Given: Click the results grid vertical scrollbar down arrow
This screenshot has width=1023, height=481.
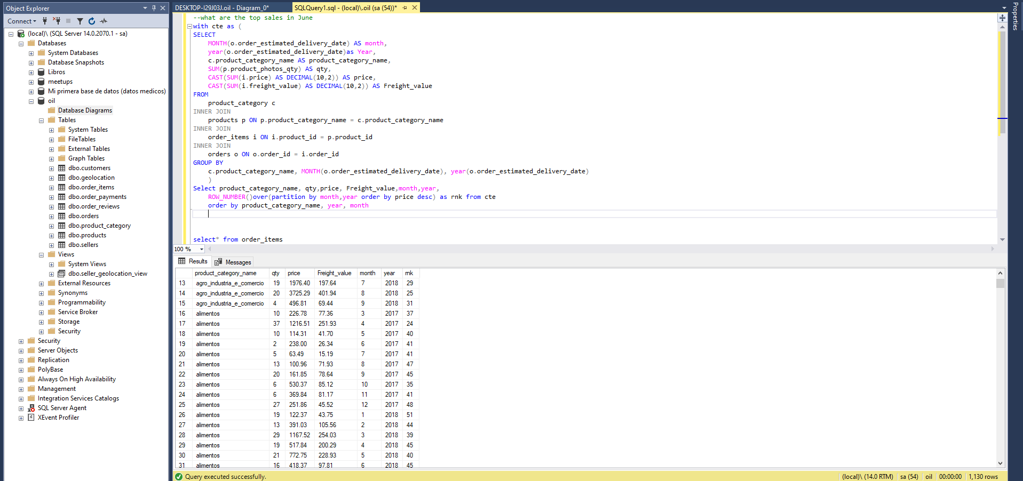Looking at the screenshot, I should (x=1000, y=463).
